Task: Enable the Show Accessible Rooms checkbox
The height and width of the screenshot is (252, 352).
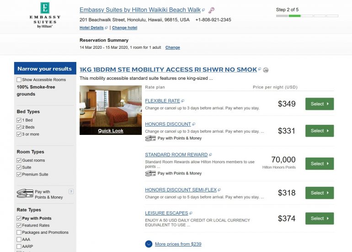Action: pos(19,80)
